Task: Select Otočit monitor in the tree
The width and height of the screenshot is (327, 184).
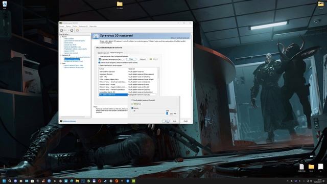Action: [x=68, y=43]
